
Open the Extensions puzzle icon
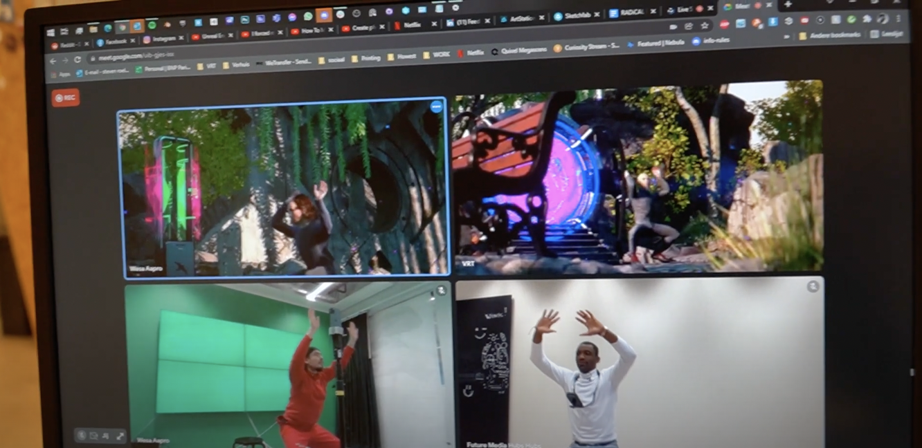click(868, 19)
